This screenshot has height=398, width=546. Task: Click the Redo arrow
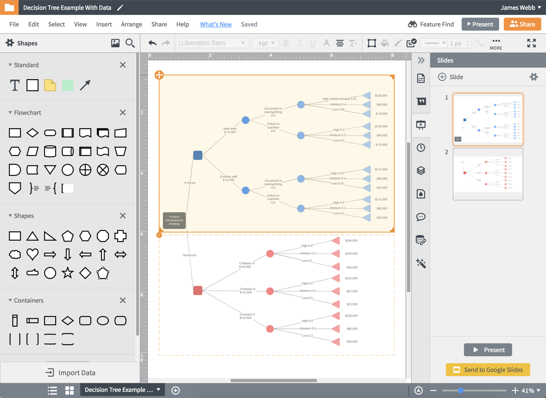166,43
